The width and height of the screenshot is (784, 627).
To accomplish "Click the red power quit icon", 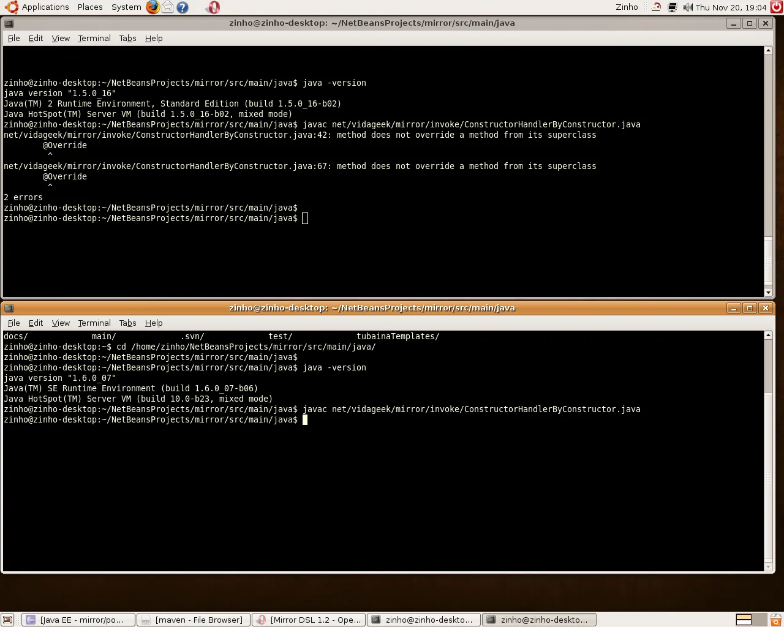I will 776,7.
